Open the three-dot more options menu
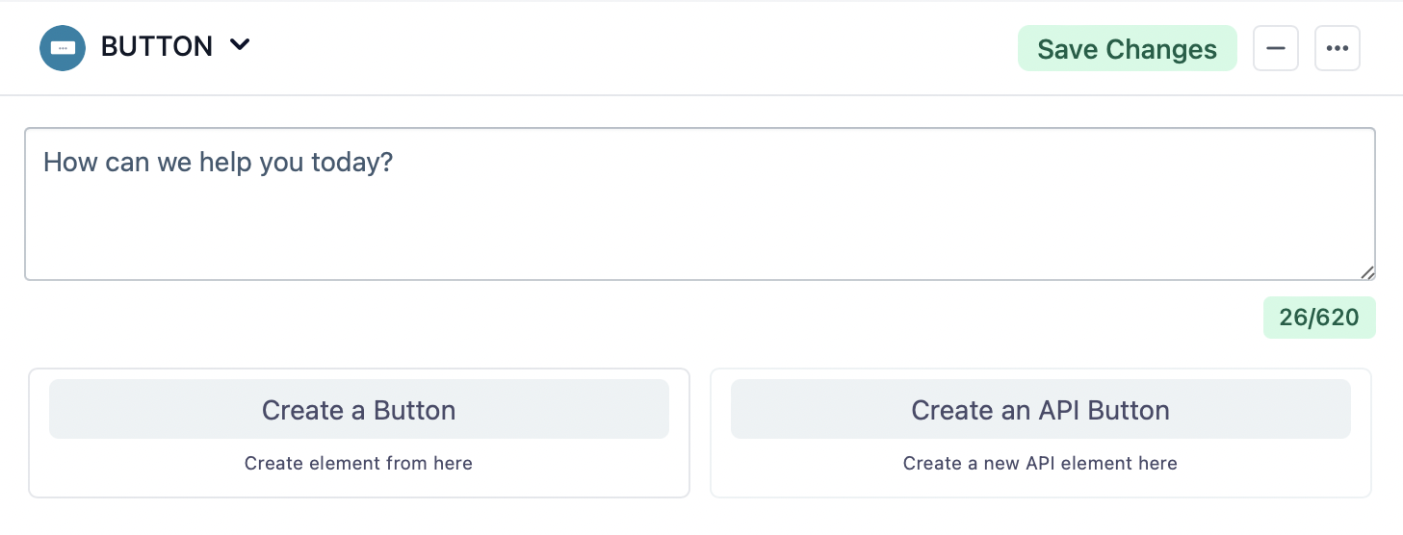1403x535 pixels. coord(1337,49)
